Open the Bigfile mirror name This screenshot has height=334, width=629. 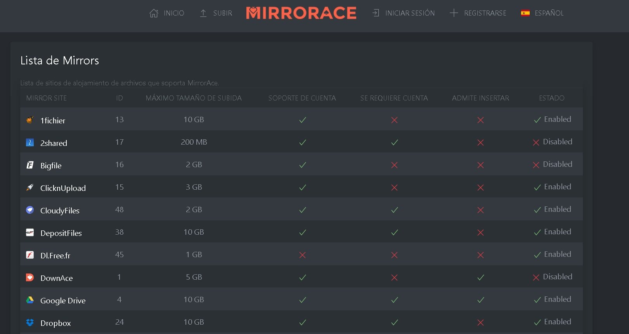51,166
